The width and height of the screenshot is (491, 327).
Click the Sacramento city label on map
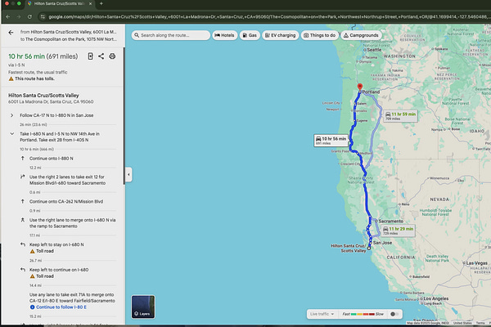tap(391, 222)
